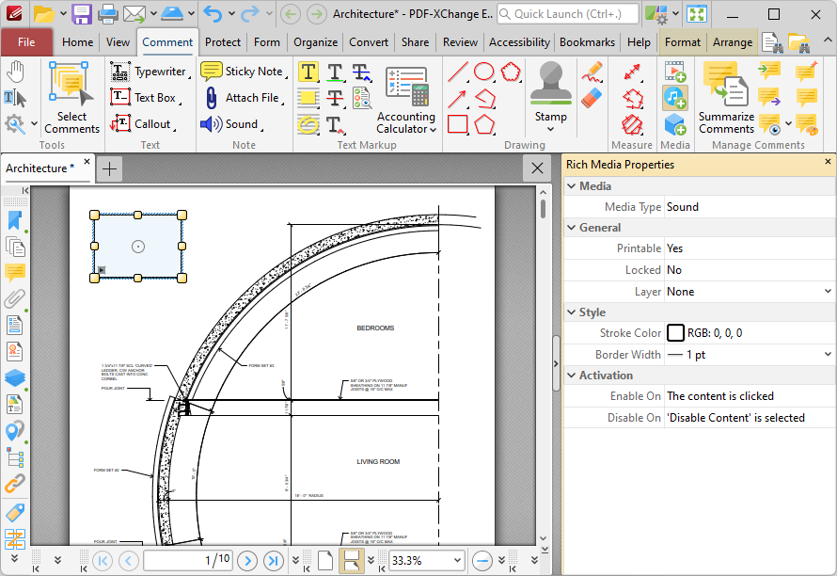Collapse the Style section
837x576 pixels.
click(571, 312)
